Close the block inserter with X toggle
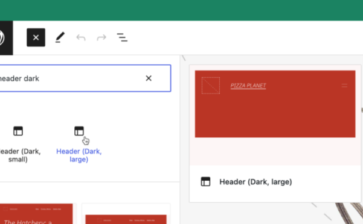The height and width of the screenshot is (224, 363). (36, 37)
